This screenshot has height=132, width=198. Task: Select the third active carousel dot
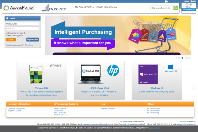pyautogui.click(x=182, y=58)
